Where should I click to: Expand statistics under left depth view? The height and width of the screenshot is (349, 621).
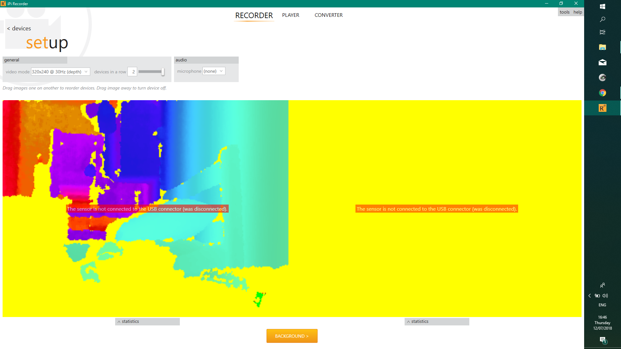147,322
